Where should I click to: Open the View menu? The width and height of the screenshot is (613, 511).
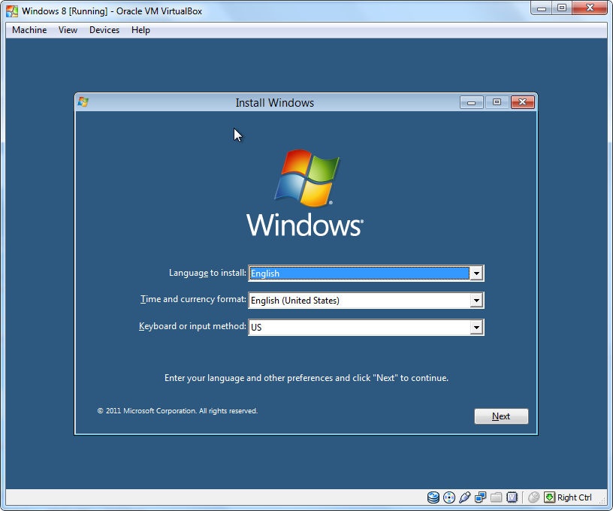68,30
